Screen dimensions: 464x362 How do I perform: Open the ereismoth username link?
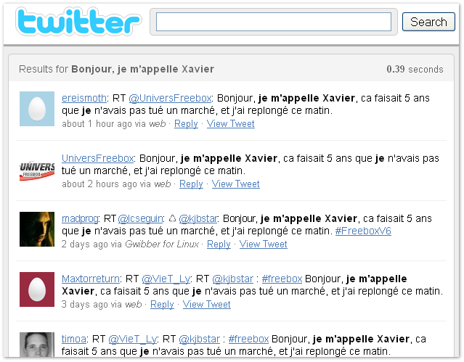click(x=84, y=98)
